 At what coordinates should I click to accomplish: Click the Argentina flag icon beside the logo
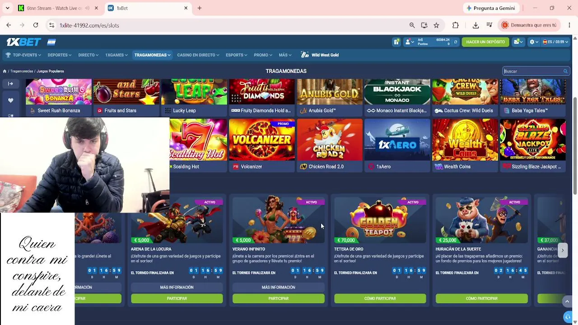pos(51,42)
